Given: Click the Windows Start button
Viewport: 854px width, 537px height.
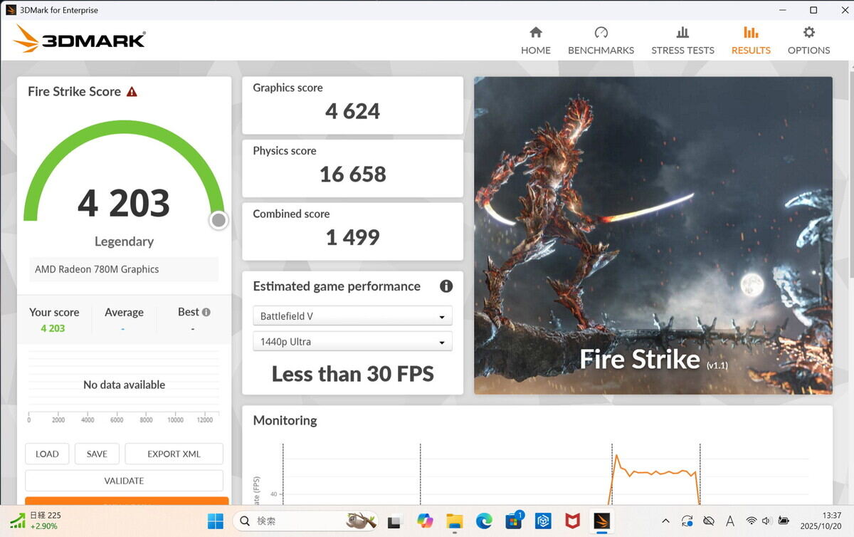Looking at the screenshot, I should click(215, 521).
